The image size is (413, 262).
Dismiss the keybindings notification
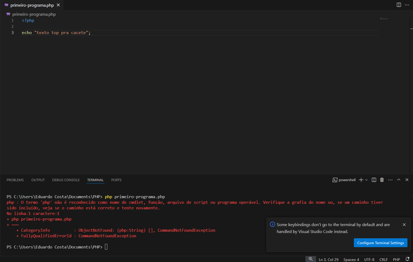(x=404, y=225)
